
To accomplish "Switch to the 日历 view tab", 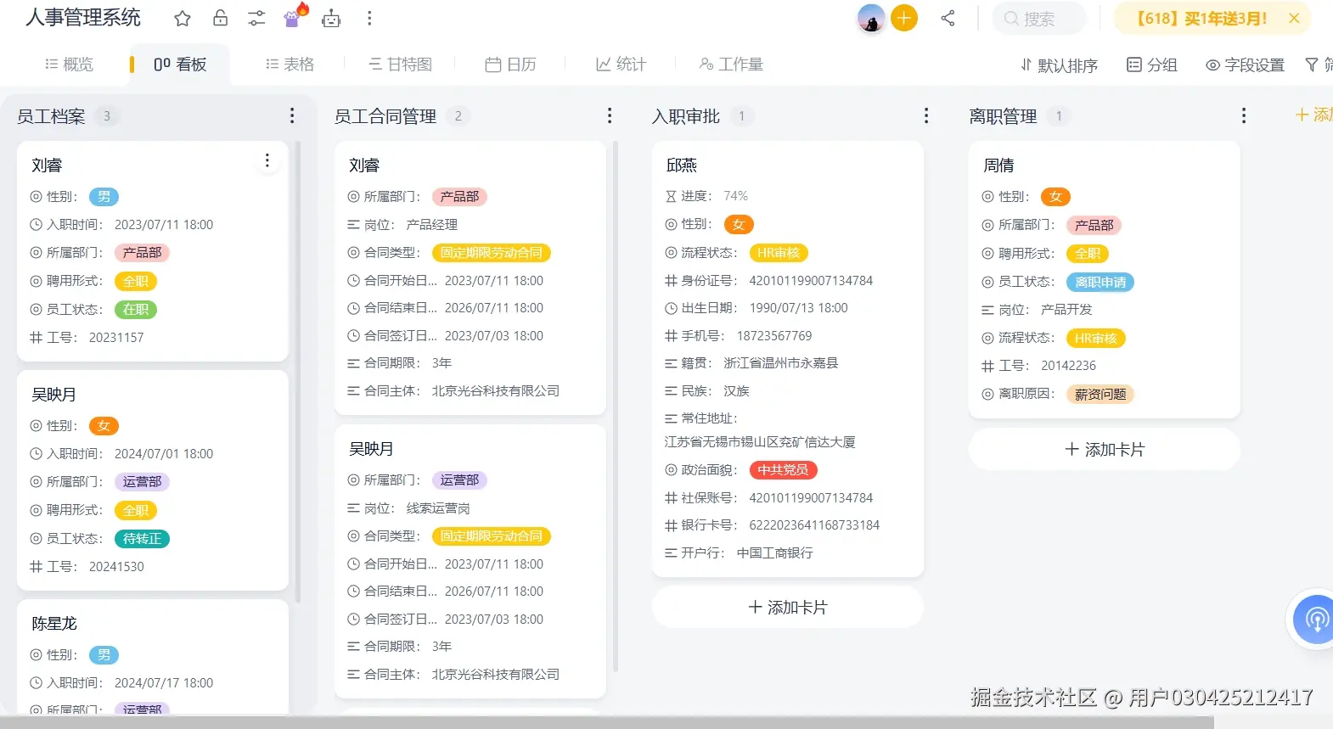I will [x=510, y=64].
